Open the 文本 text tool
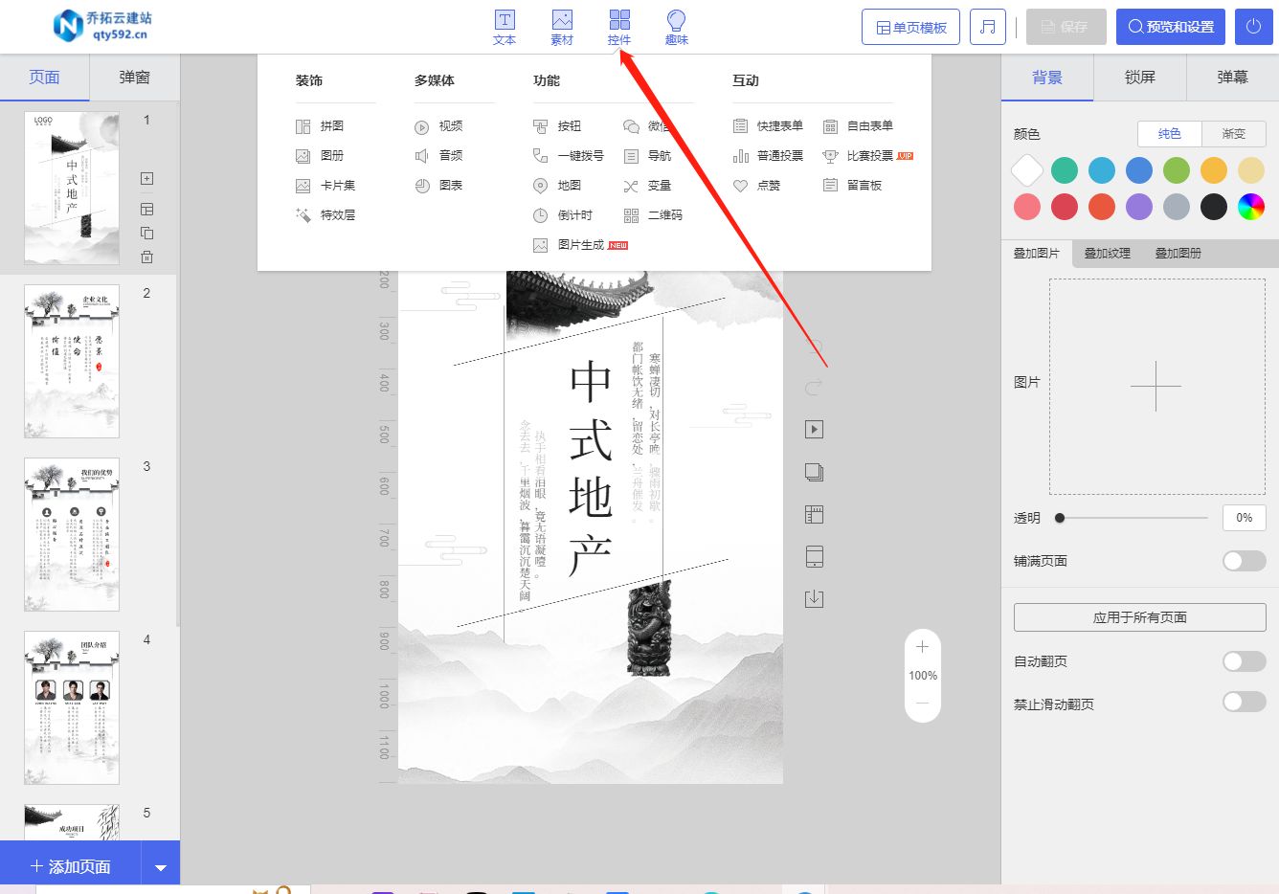Image resolution: width=1279 pixels, height=894 pixels. click(x=505, y=28)
